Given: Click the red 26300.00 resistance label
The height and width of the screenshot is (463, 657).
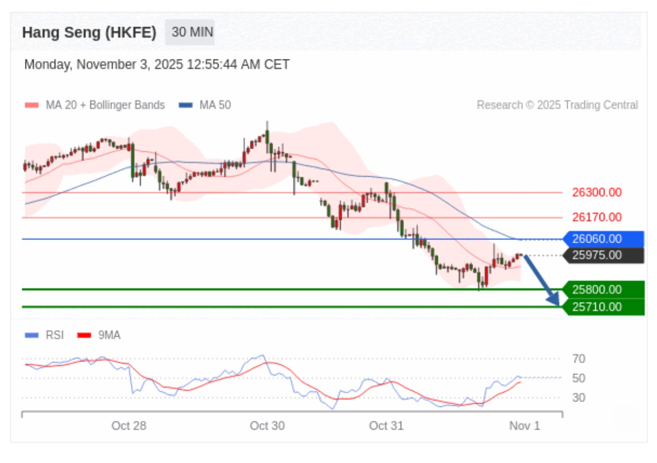Looking at the screenshot, I should point(596,192).
